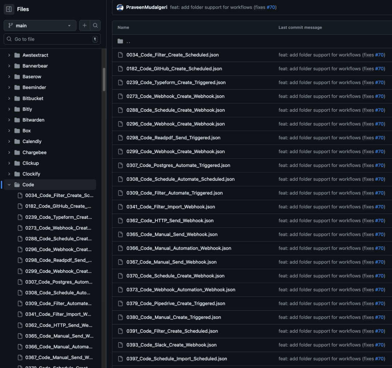
Task: Click file icon for 0296_Code_Webhook_Create_Webhook.json row
Action: [120, 124]
